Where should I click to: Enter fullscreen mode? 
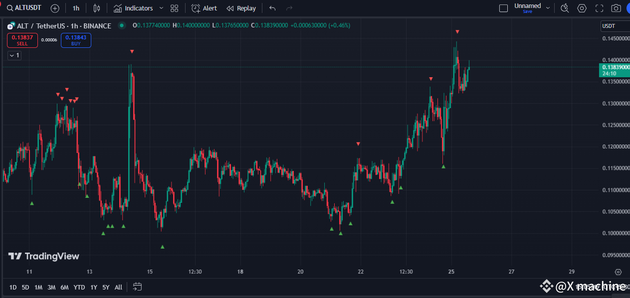point(599,8)
